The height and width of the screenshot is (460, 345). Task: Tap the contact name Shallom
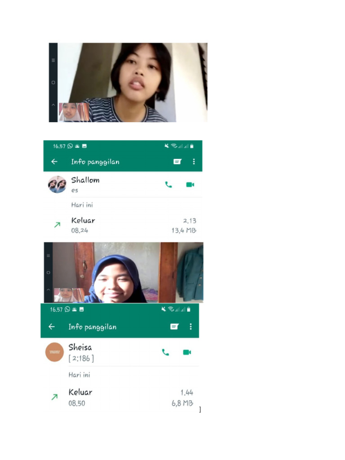pos(85,180)
